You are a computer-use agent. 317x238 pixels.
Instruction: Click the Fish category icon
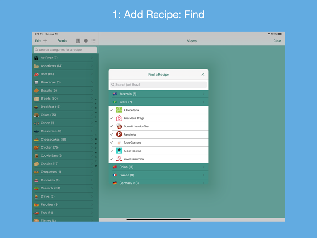pos(36,213)
